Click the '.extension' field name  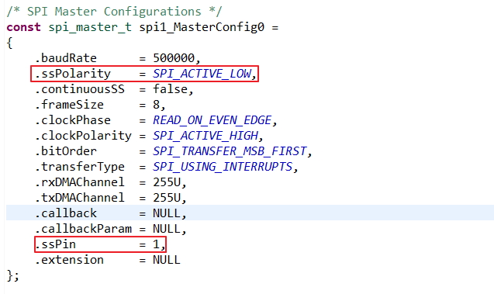(69, 260)
